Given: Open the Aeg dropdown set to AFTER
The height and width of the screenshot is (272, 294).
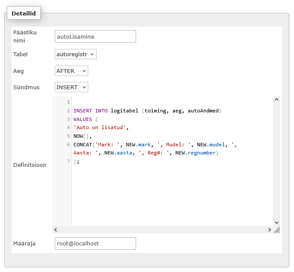Looking at the screenshot, I should [71, 71].
